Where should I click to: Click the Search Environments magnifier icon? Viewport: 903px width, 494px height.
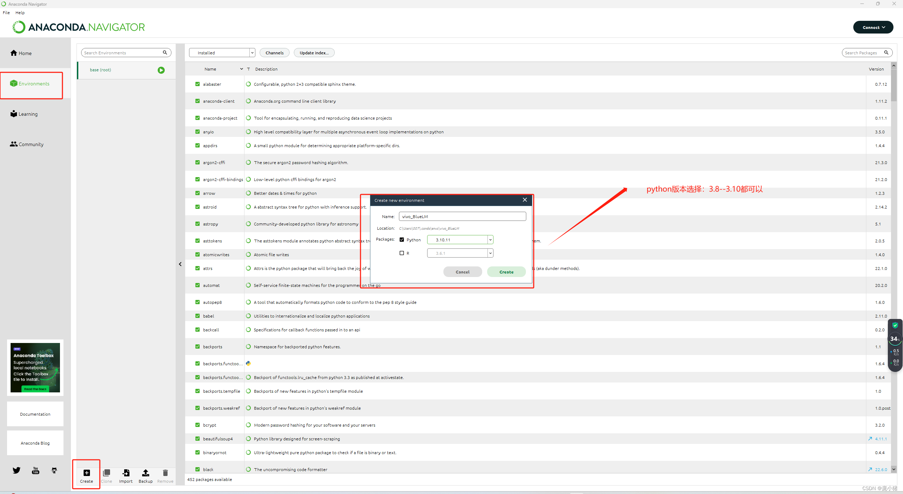pos(165,53)
